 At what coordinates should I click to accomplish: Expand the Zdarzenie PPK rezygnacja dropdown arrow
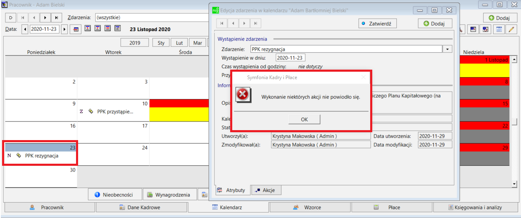click(447, 49)
